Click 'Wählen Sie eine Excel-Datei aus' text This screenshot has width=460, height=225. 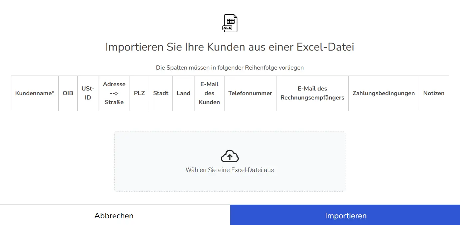click(x=230, y=170)
